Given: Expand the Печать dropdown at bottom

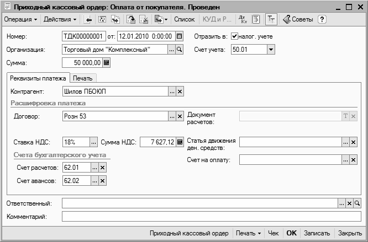Looking at the screenshot, I should point(249,233).
